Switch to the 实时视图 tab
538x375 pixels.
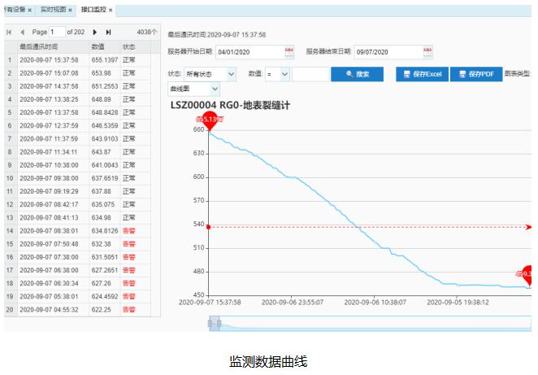tap(54, 10)
